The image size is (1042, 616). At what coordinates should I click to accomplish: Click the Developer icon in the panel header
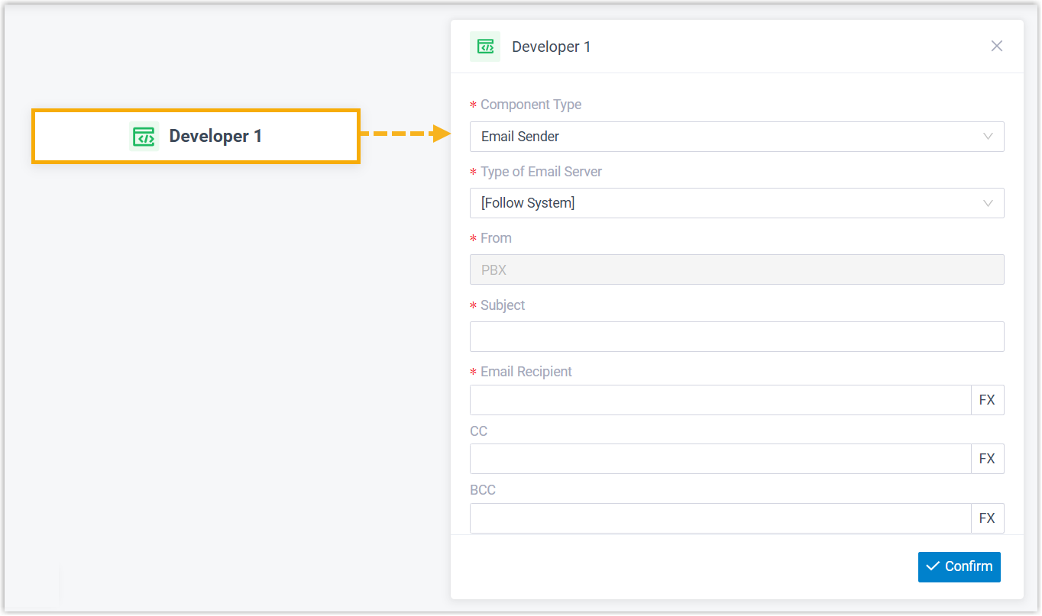[x=485, y=46]
